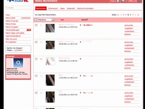
Task: Click the studiVZ logo
Action: 18,1
